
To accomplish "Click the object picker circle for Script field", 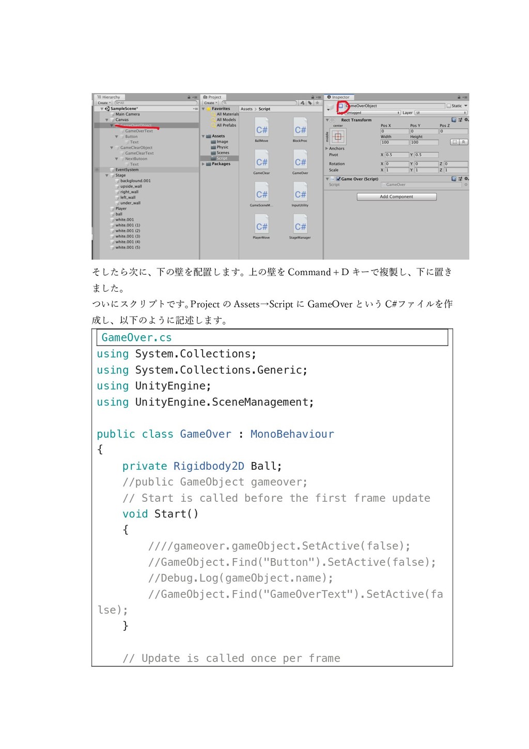I will click(466, 185).
